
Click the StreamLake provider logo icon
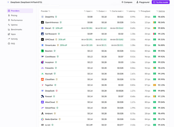[x=42, y=45]
